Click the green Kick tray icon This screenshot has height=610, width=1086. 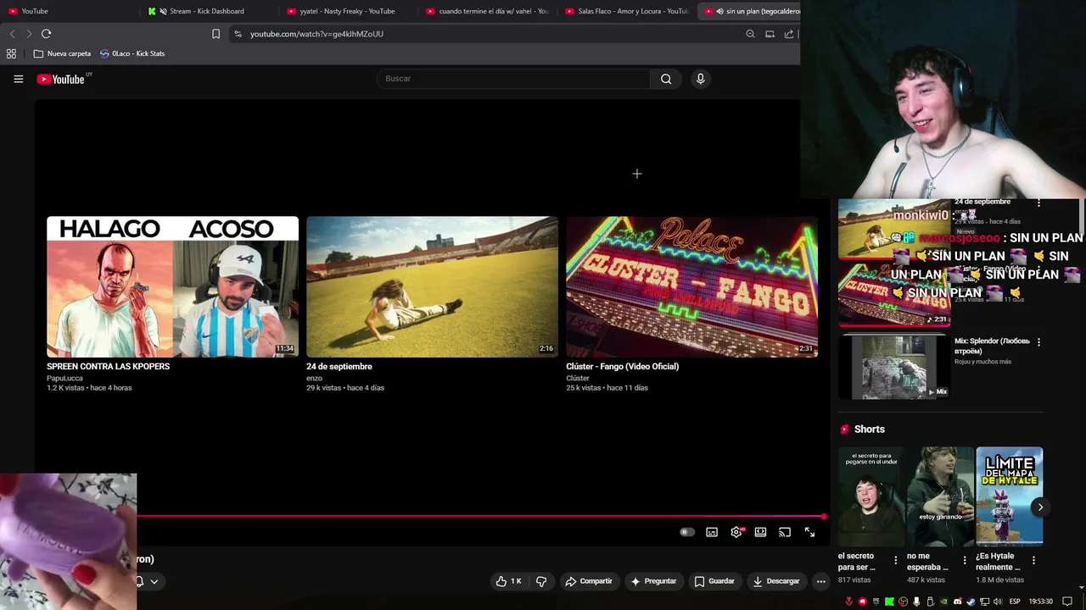pyautogui.click(x=889, y=602)
